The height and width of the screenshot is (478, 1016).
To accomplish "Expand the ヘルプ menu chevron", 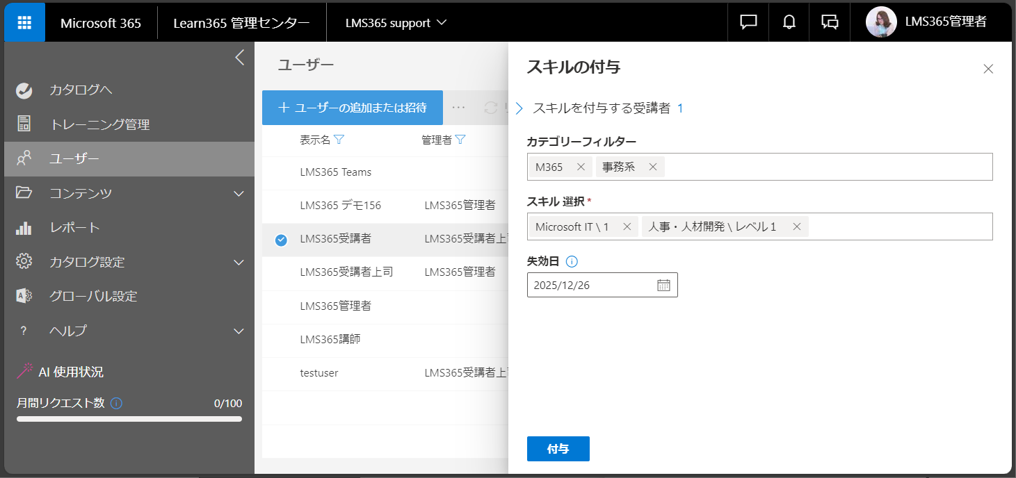I will [239, 331].
